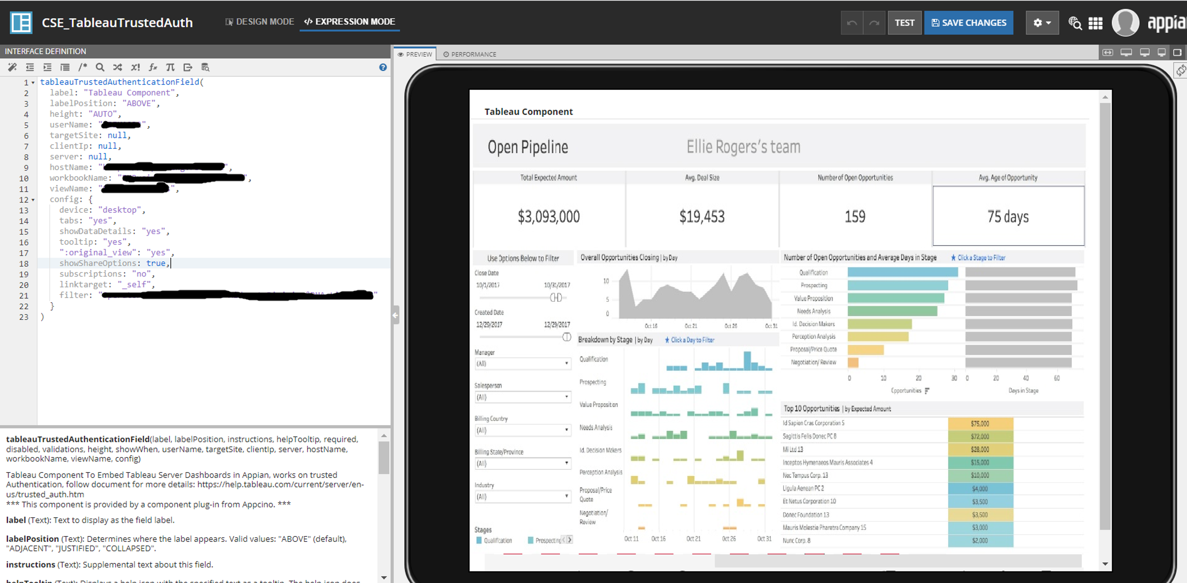Click the Close Date range slider handle

pos(556,298)
